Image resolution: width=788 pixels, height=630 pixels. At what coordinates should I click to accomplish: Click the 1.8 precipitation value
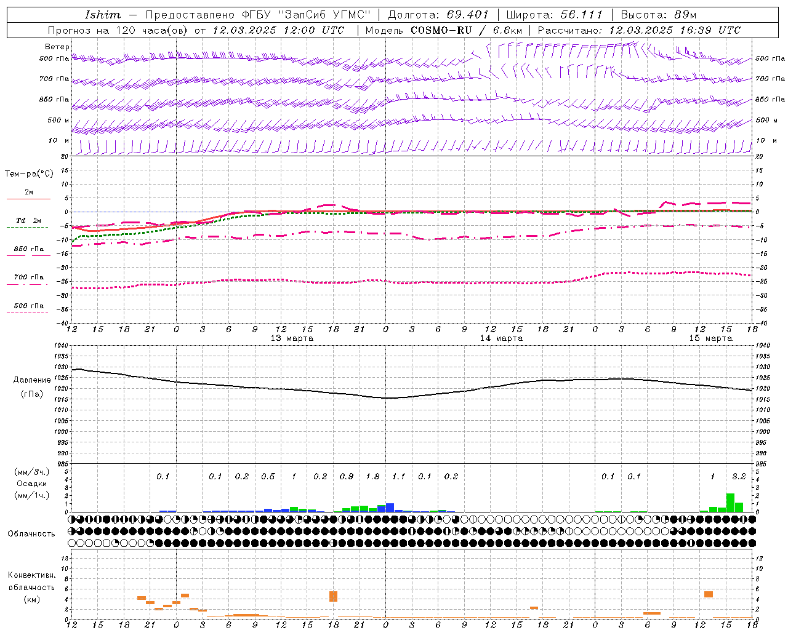click(372, 477)
